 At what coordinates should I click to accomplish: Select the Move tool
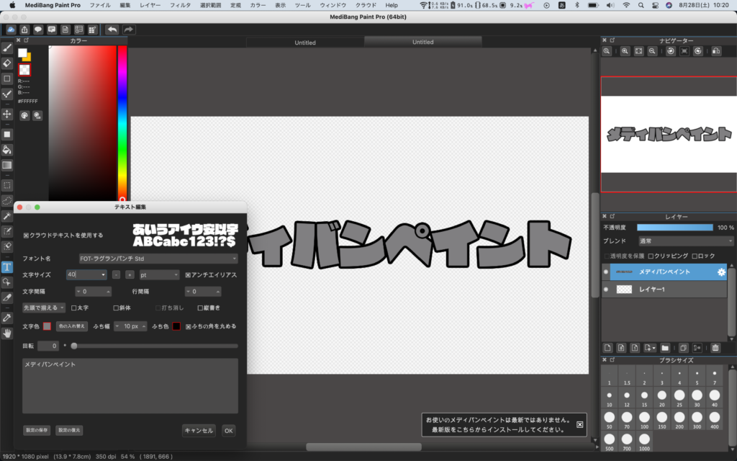coord(7,115)
